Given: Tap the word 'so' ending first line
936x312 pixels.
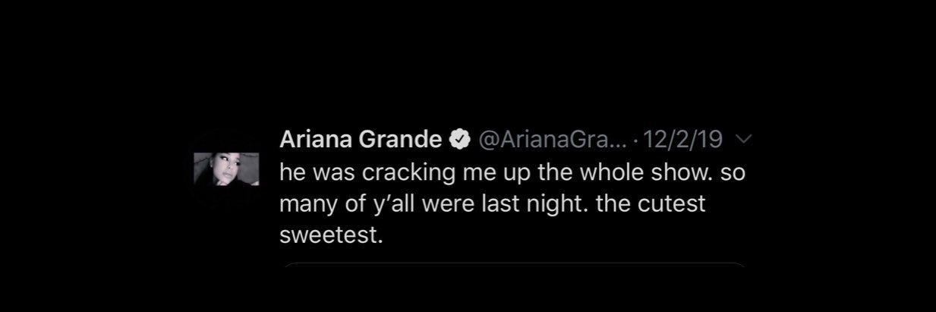Looking at the screenshot, I should 733,174.
